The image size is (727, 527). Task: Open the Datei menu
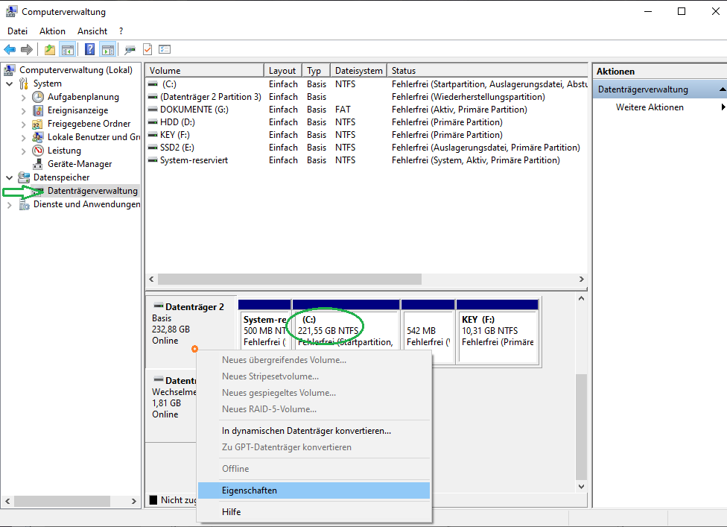18,31
